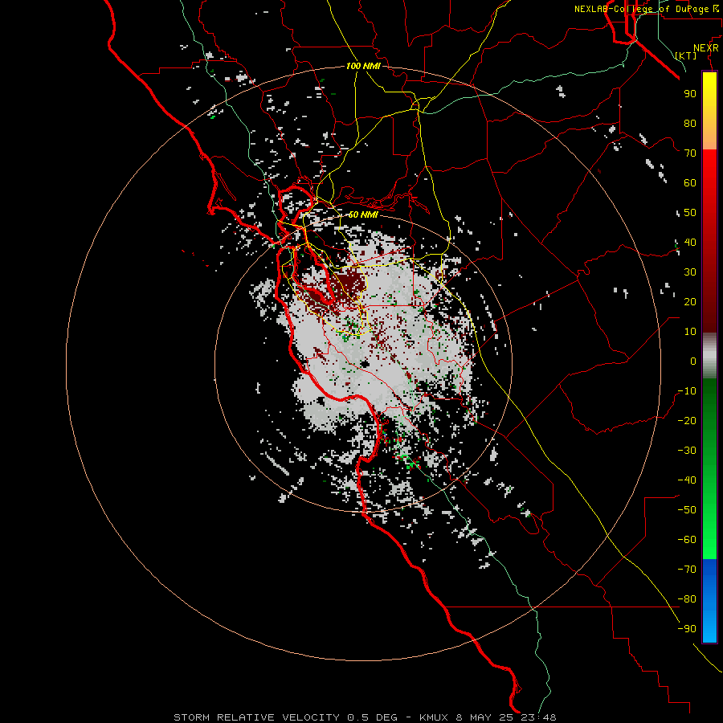Click the "60" scale label
This screenshot has height=723, width=723.
point(690,182)
